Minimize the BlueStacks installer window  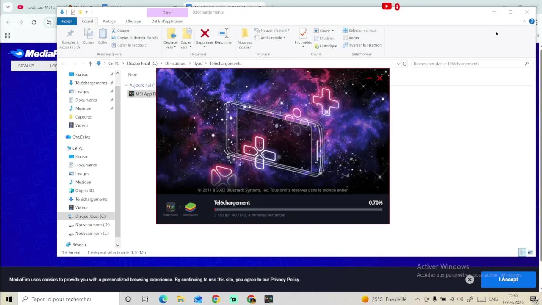369,78
